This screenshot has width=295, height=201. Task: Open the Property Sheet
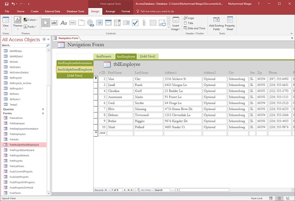coord(230,24)
